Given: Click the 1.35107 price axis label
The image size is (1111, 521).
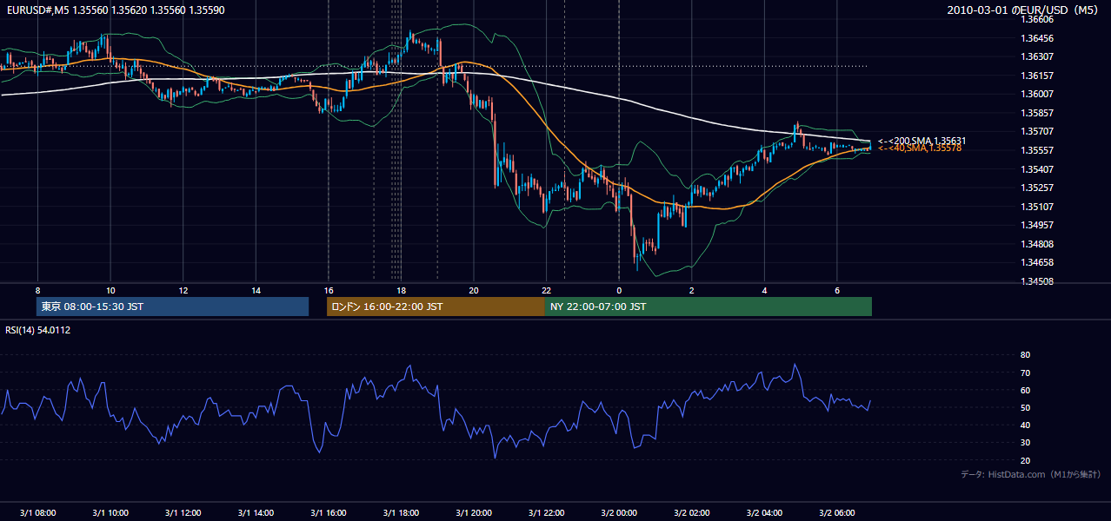Looking at the screenshot, I should click(1038, 207).
